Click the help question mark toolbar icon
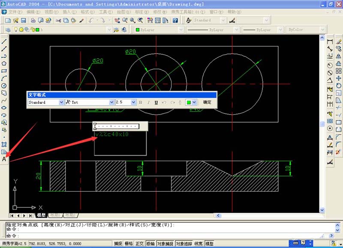 coord(175,20)
